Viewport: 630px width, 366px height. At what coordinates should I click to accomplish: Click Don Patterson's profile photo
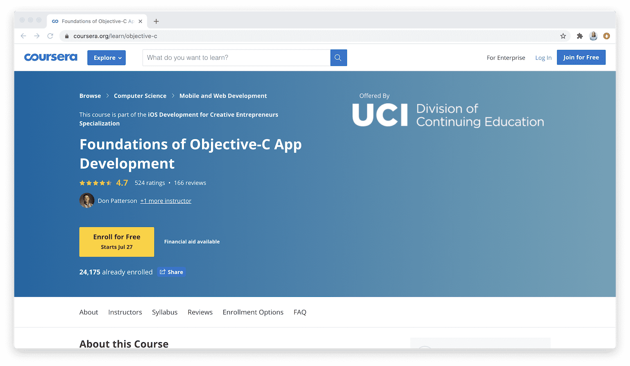click(x=87, y=200)
